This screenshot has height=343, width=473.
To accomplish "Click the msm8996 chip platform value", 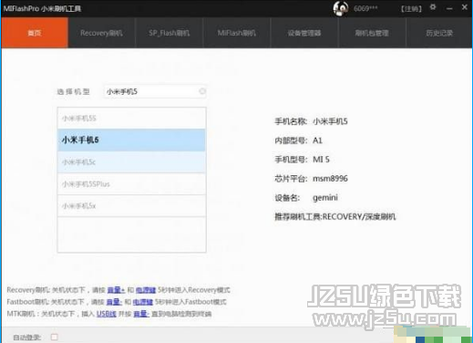I will click(330, 179).
